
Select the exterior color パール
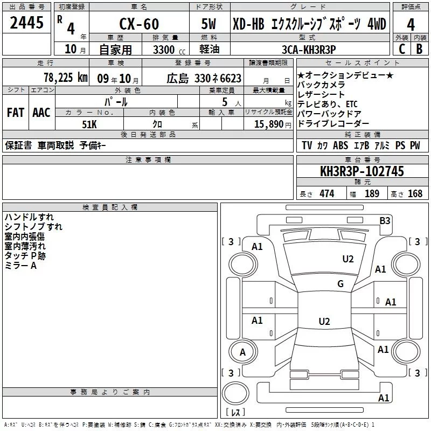coord(116,102)
